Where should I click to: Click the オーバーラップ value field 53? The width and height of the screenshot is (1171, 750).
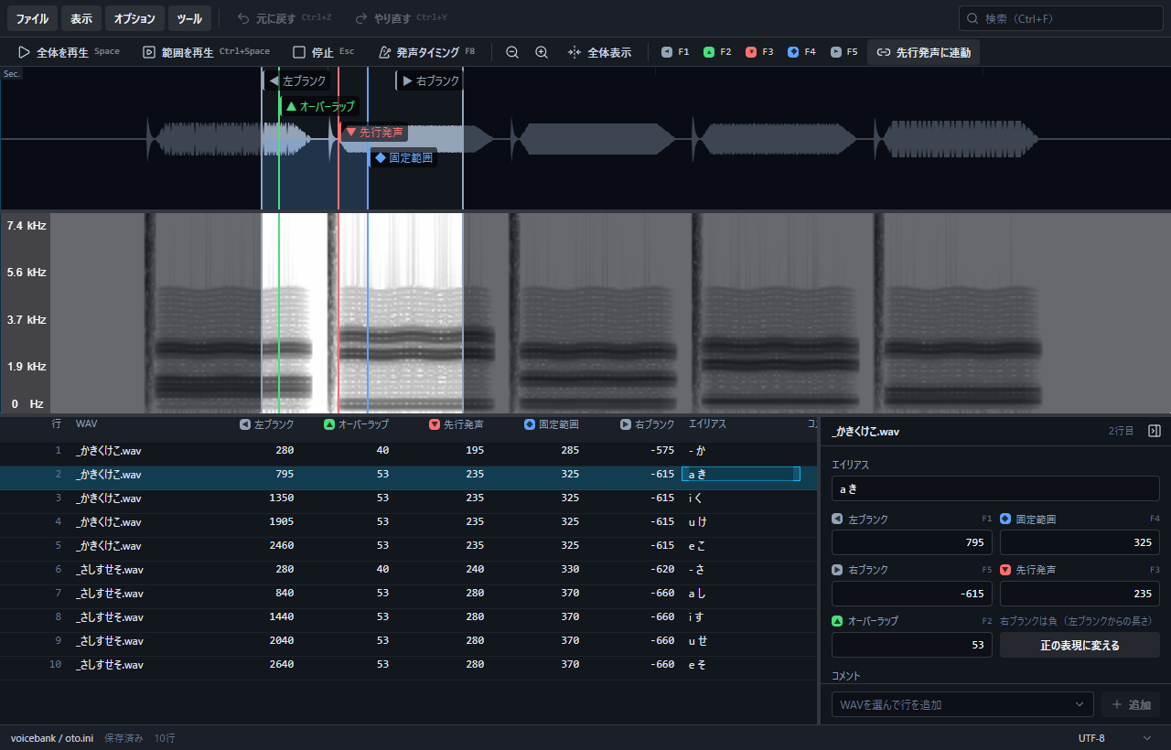tap(912, 645)
